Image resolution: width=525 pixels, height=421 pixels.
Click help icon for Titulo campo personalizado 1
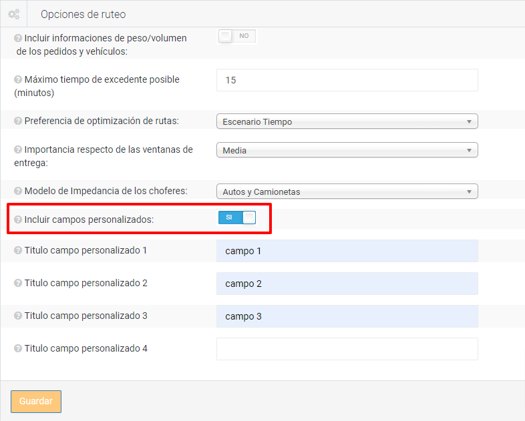coord(18,251)
